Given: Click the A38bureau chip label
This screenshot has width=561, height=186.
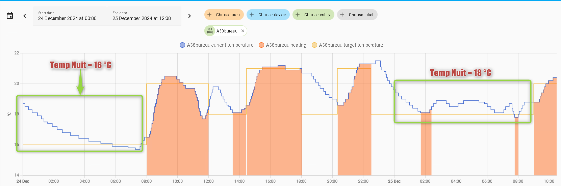Looking at the screenshot, I should 227,31.
